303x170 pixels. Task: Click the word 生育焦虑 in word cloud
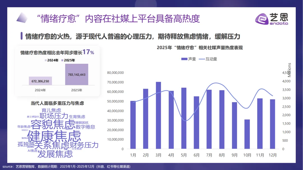pos(77,117)
